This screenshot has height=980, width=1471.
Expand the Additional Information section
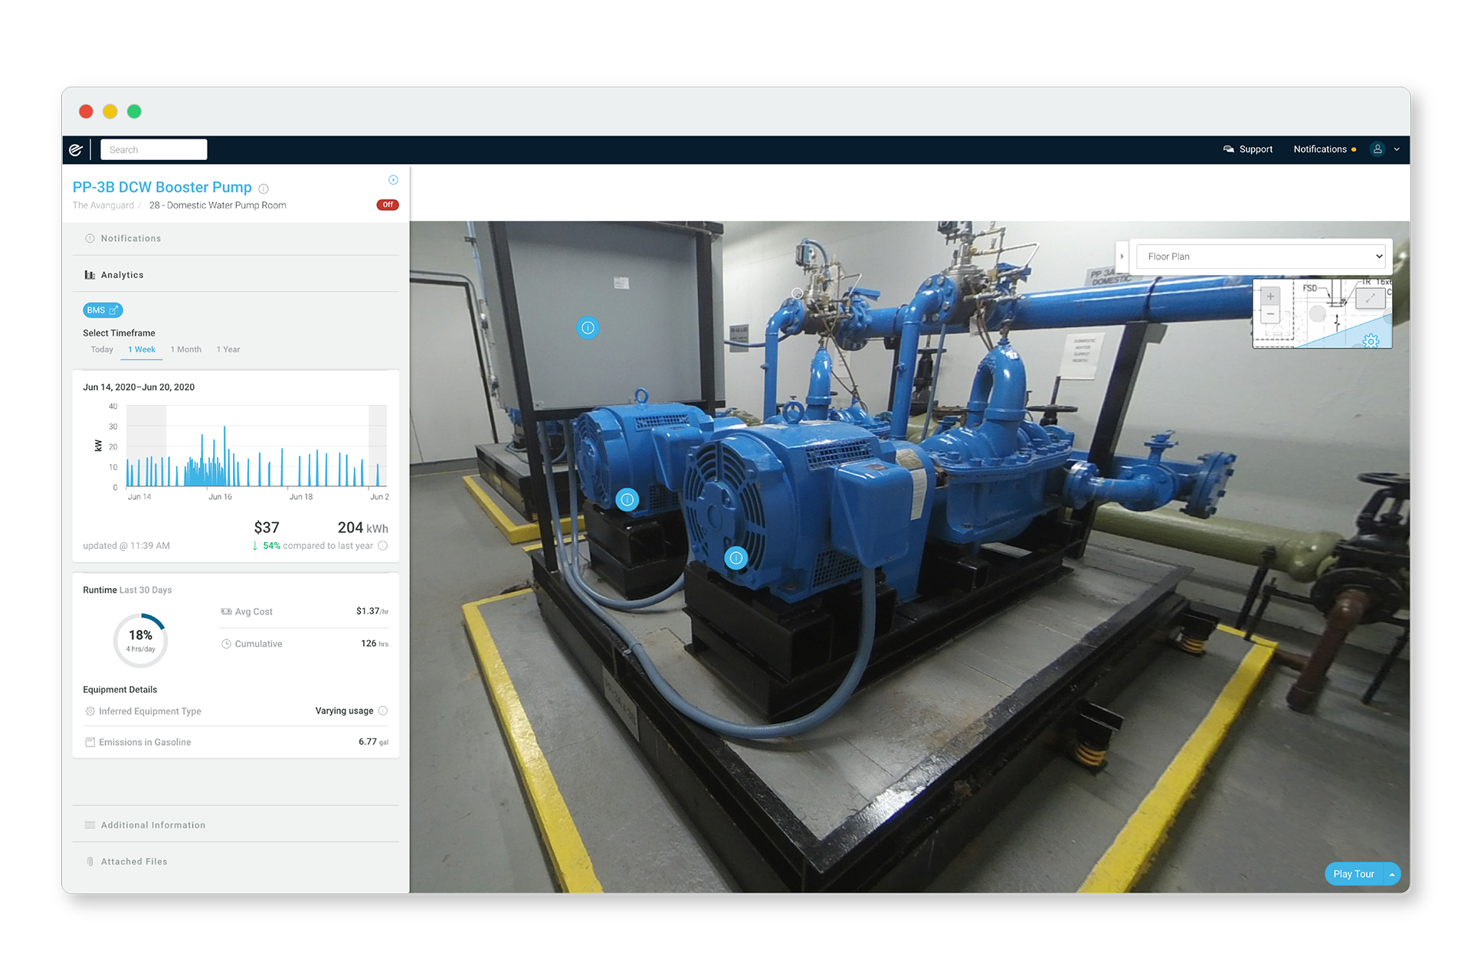153,825
